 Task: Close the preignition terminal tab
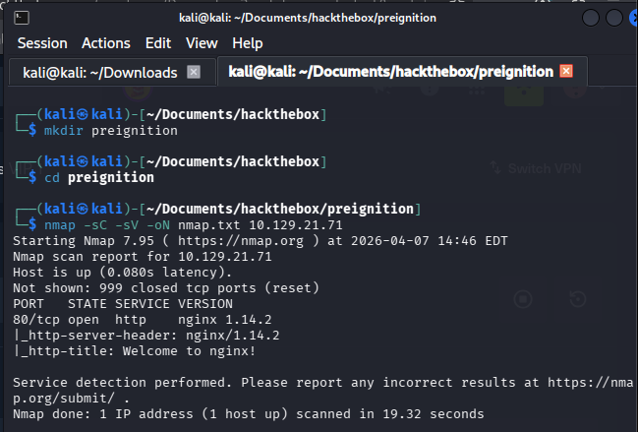[566, 71]
